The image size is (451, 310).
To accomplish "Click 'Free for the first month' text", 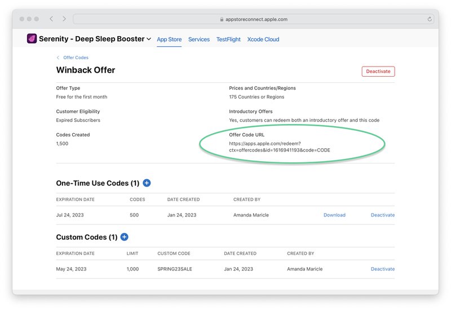I will [x=82, y=97].
